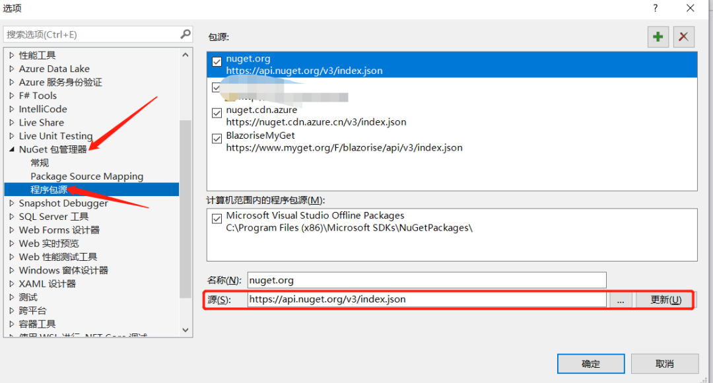Collapse the NuGet 包管理器 node
This screenshot has width=713, height=383.
(x=12, y=149)
